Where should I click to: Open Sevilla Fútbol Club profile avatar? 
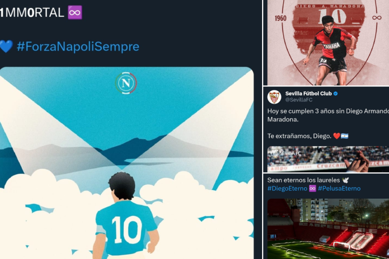pos(274,97)
